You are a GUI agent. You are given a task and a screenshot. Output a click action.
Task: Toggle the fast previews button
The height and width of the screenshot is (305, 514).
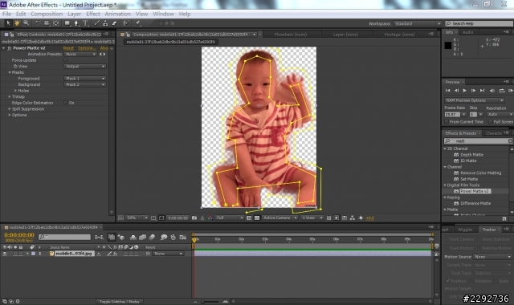pyautogui.click(x=337, y=218)
